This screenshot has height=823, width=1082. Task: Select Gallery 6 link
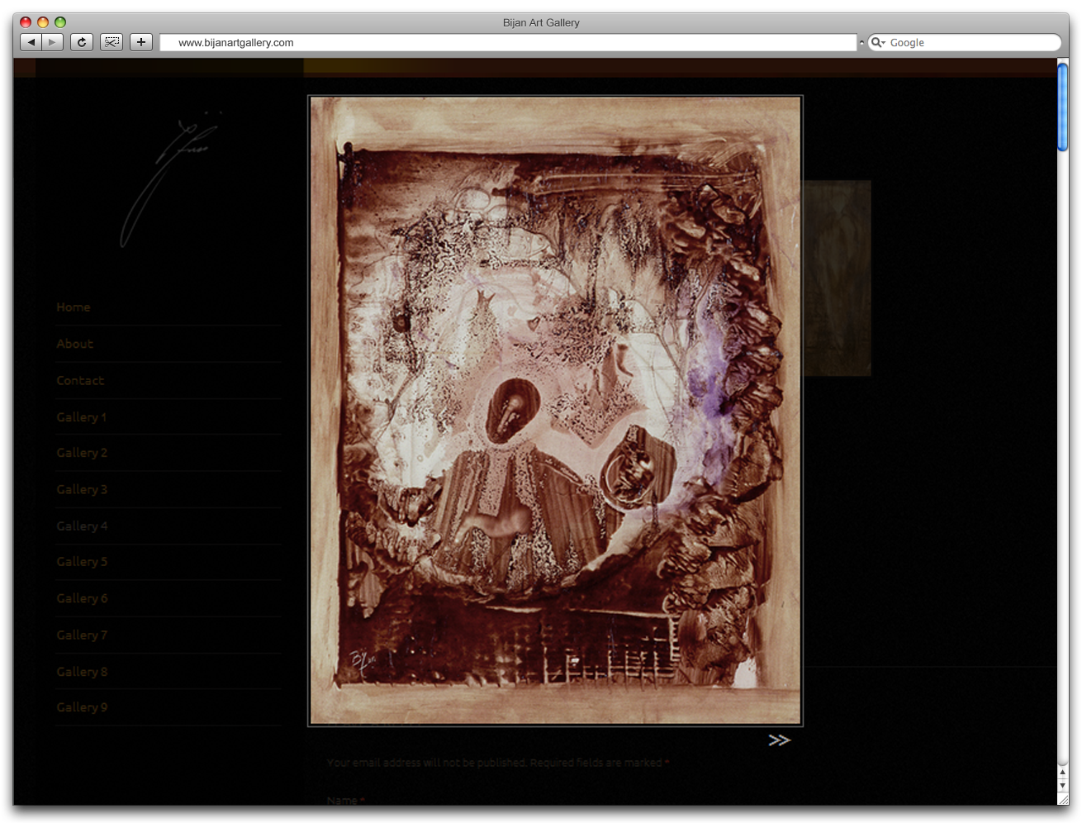[x=82, y=598]
